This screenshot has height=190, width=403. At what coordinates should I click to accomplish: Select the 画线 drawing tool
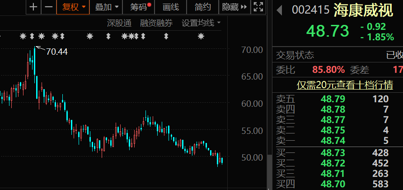click(x=171, y=7)
